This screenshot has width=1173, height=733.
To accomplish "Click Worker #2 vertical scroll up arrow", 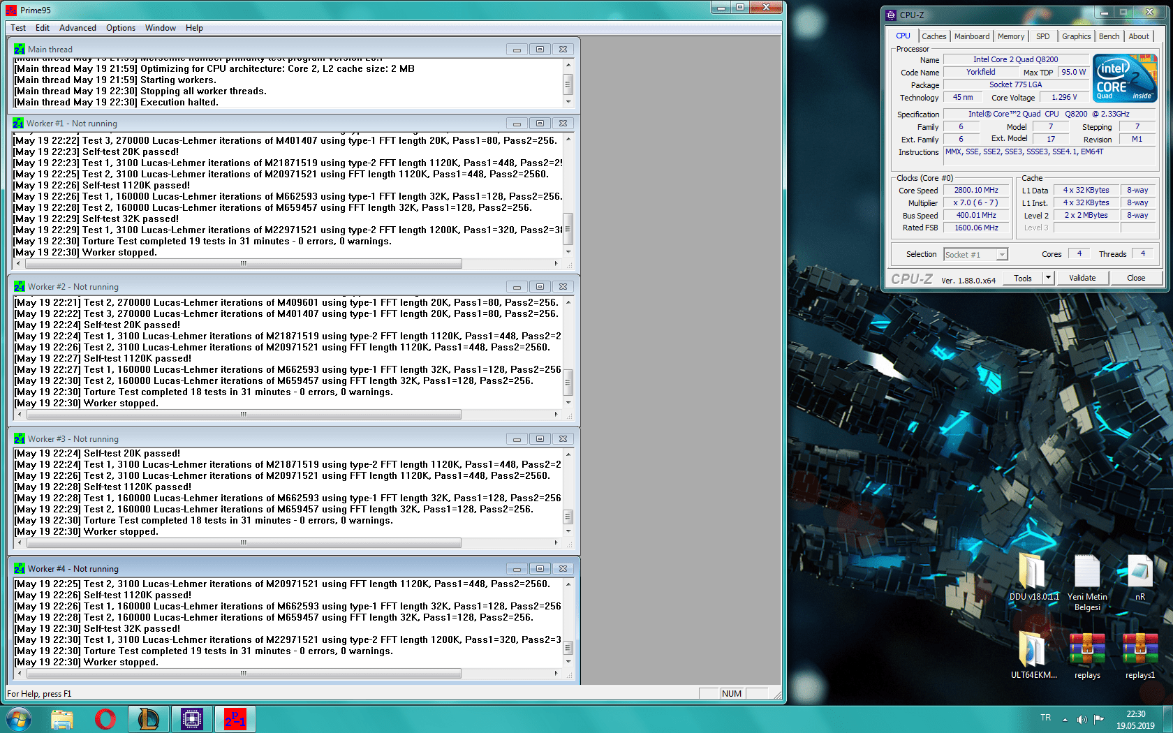I will 568,302.
